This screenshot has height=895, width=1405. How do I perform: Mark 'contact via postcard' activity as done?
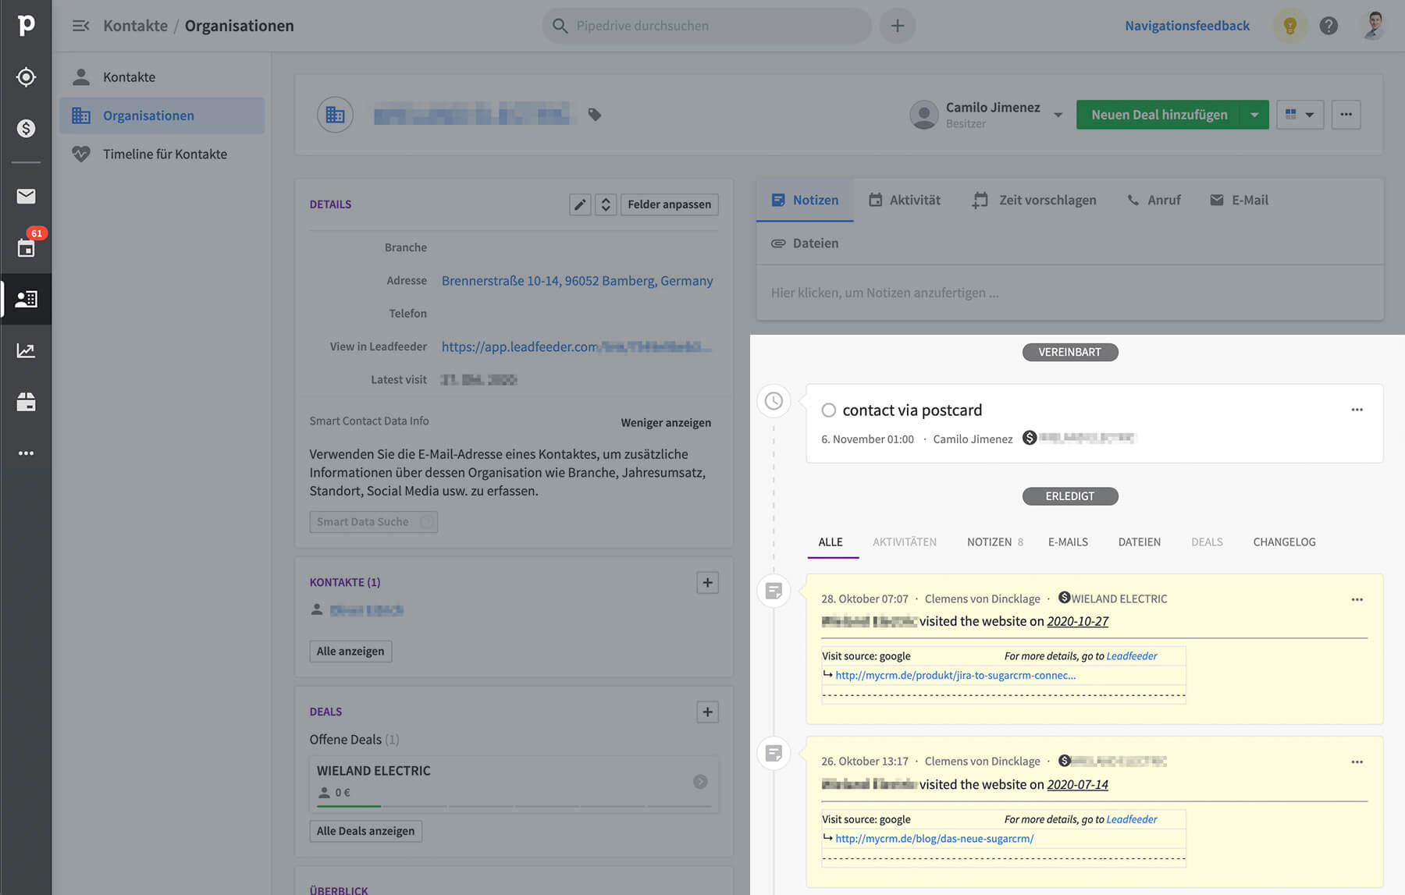[x=828, y=410]
